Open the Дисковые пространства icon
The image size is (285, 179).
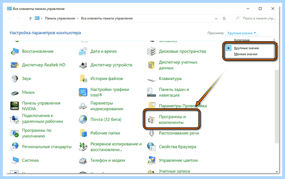152,52
